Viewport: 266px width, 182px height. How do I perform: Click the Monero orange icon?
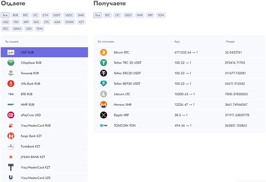tap(104, 105)
